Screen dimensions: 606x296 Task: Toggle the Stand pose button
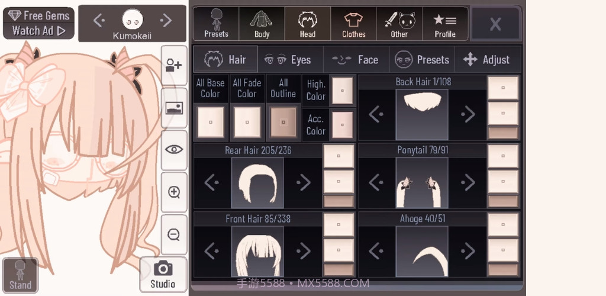coord(20,275)
